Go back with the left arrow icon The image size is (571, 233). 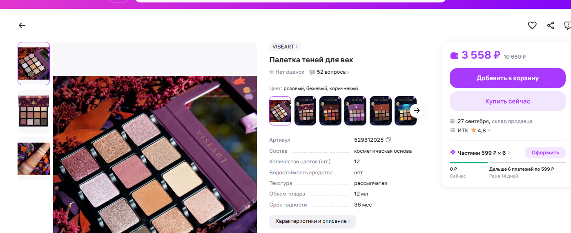22,25
